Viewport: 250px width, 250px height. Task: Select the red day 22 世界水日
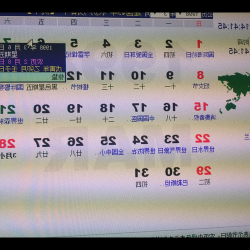pos(202,138)
